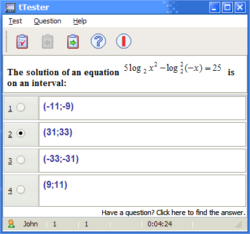The width and height of the screenshot is (250, 234).
Task: Open the Question menu
Action: point(48,21)
